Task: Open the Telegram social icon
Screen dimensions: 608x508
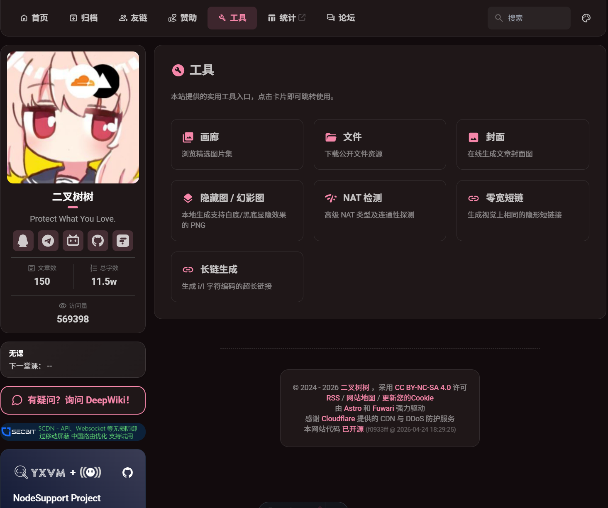Action: coord(48,241)
